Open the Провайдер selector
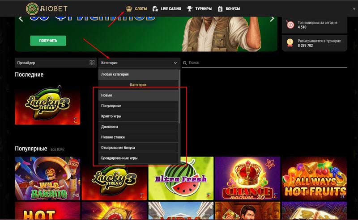Screen dimensions: 358x220 [51, 63]
